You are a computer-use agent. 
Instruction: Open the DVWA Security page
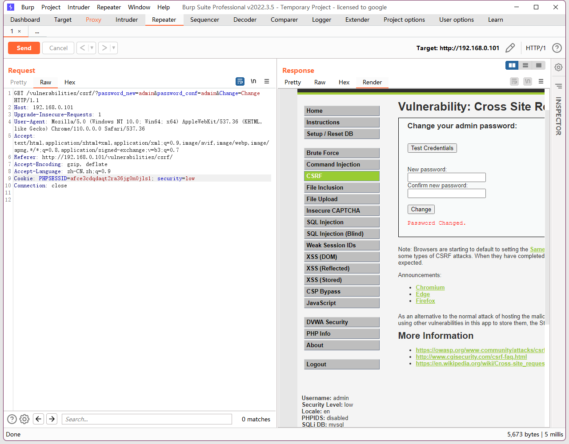point(342,322)
